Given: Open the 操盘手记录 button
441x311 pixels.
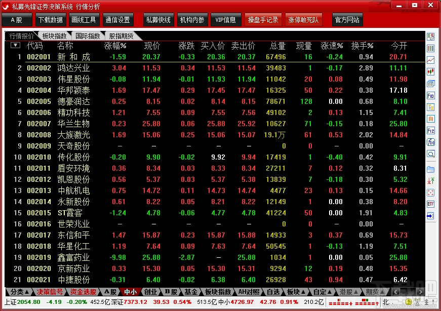Looking at the screenshot, I should (263, 20).
